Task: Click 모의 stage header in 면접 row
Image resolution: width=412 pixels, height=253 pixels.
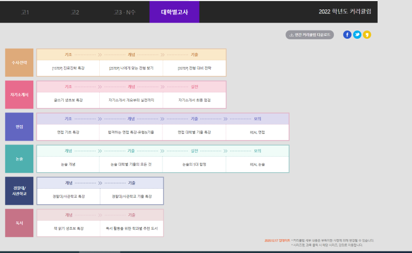Action: point(257,118)
